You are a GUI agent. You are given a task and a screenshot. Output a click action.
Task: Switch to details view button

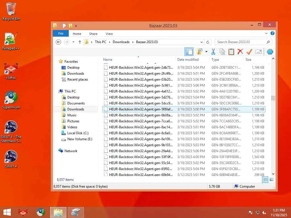point(265,179)
